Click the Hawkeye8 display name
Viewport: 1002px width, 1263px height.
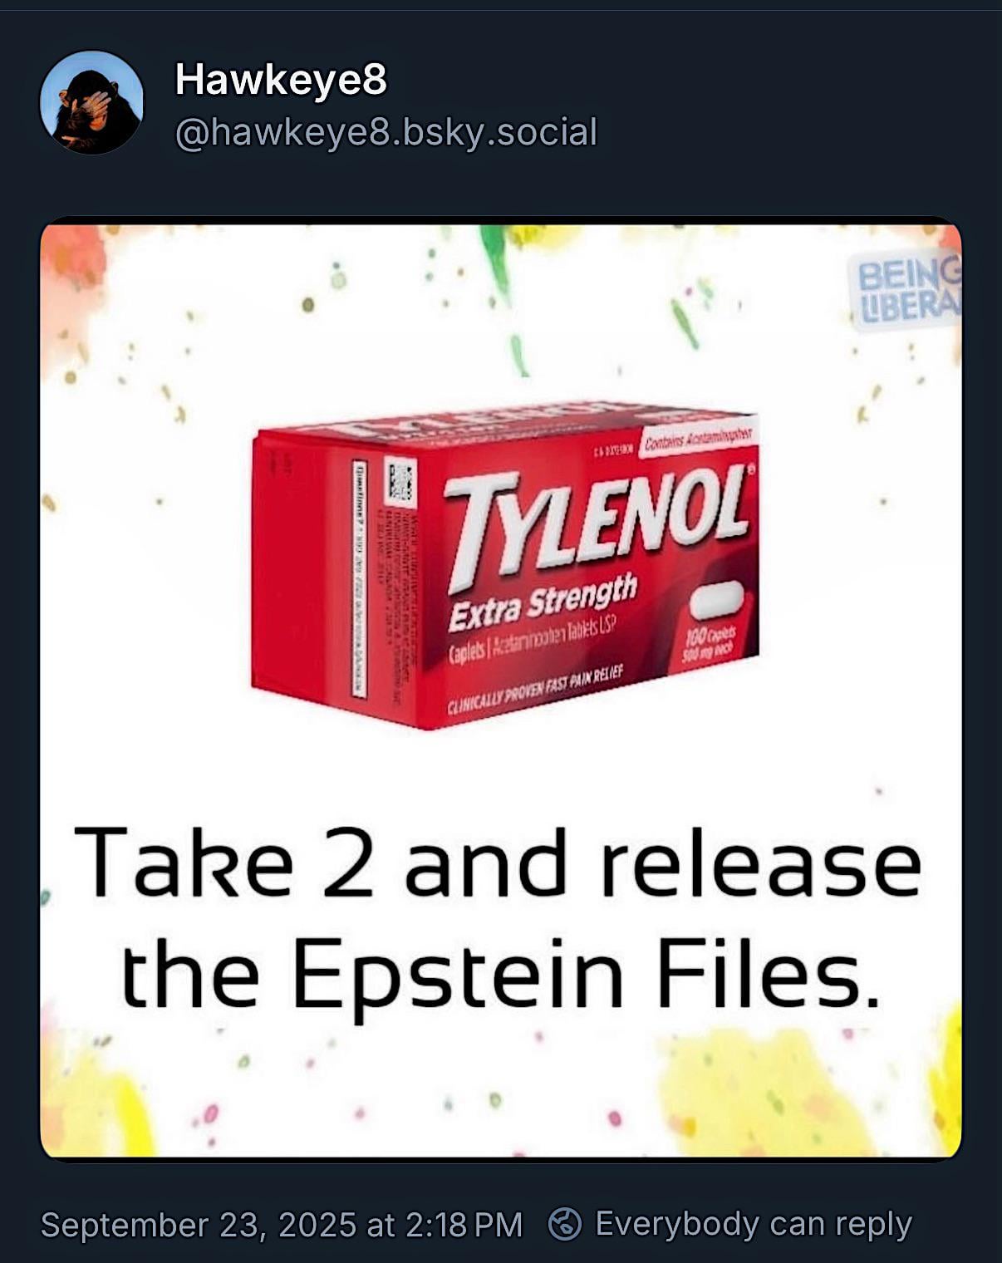[281, 81]
